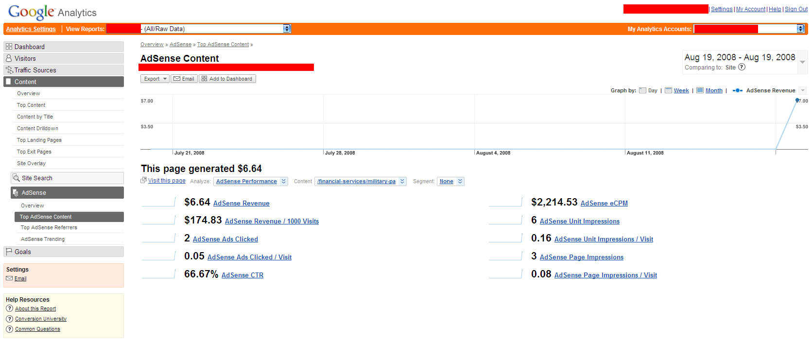Click AdSense Page Impressions / Visit link
This screenshot has height=359, width=812.
(605, 275)
